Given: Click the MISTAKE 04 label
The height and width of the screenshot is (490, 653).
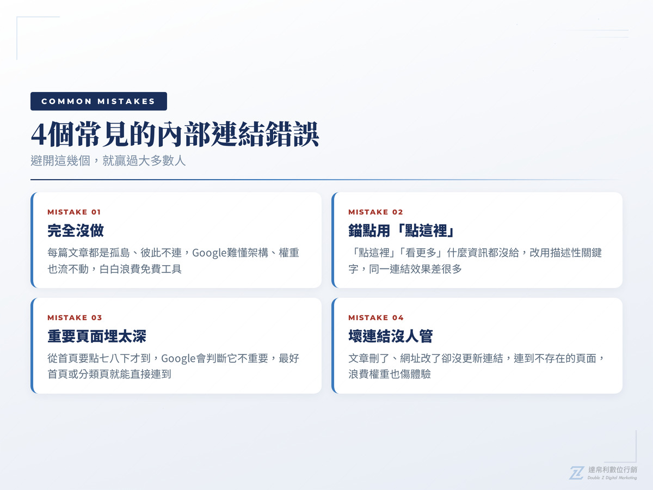Looking at the screenshot, I should point(376,318).
